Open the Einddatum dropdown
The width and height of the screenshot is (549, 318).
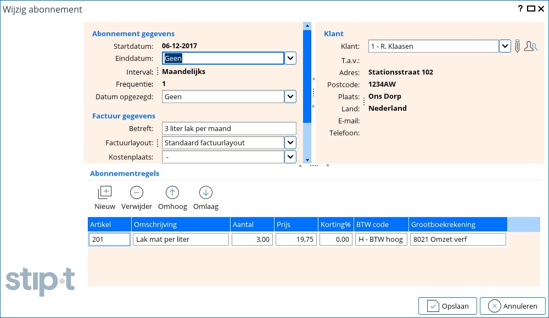pyautogui.click(x=290, y=59)
